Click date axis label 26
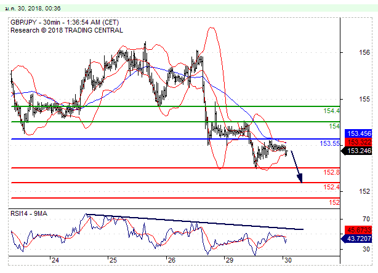The image size is (378, 273). [x=171, y=260]
